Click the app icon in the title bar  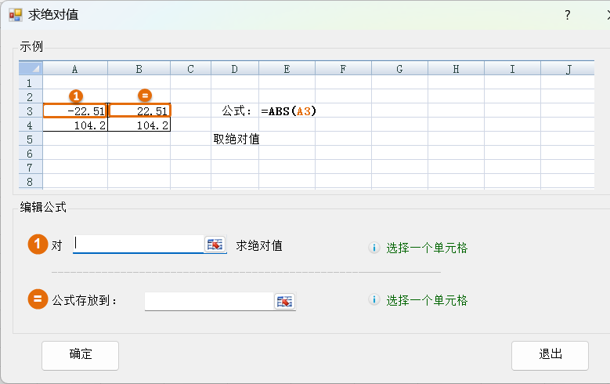point(16,15)
